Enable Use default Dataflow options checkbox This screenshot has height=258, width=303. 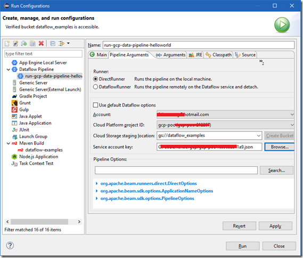coord(95,105)
